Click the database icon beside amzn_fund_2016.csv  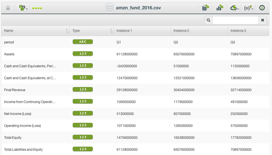(109, 8)
